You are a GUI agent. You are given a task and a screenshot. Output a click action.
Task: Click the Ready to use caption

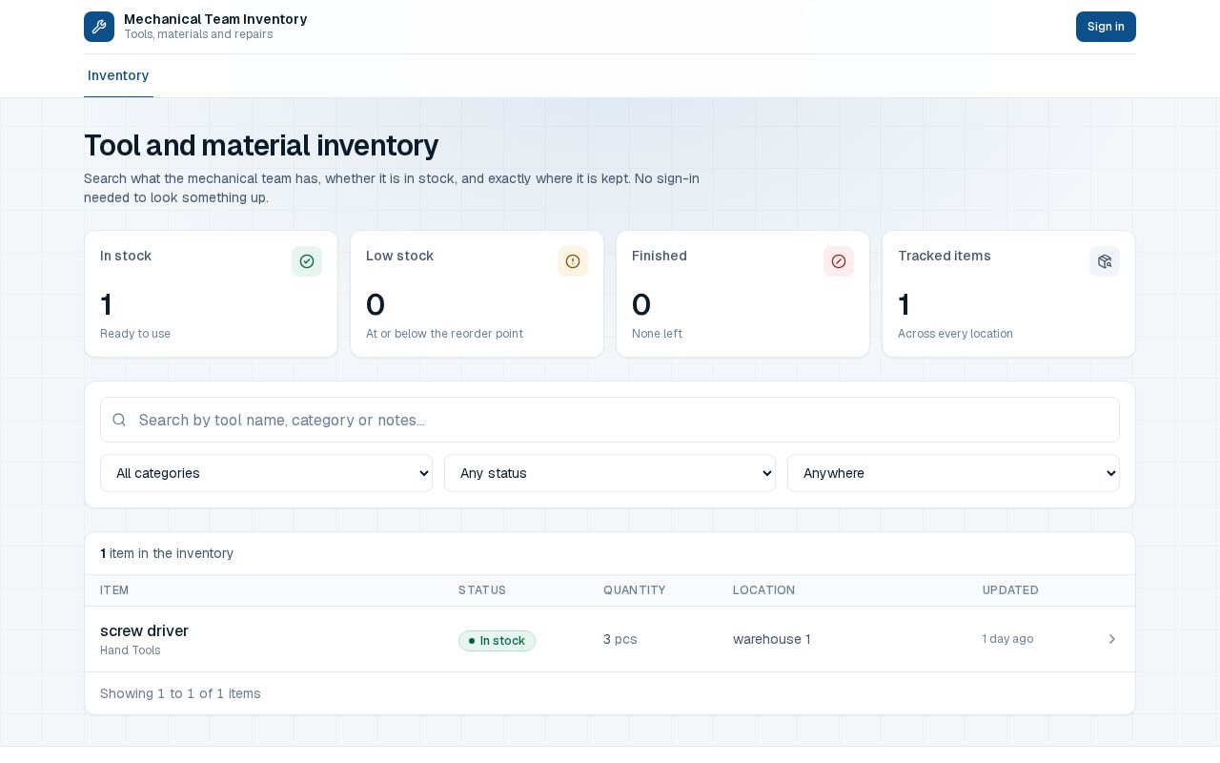point(135,334)
